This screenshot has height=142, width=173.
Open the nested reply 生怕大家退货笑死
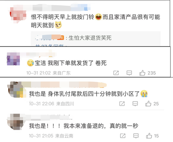[90, 38]
